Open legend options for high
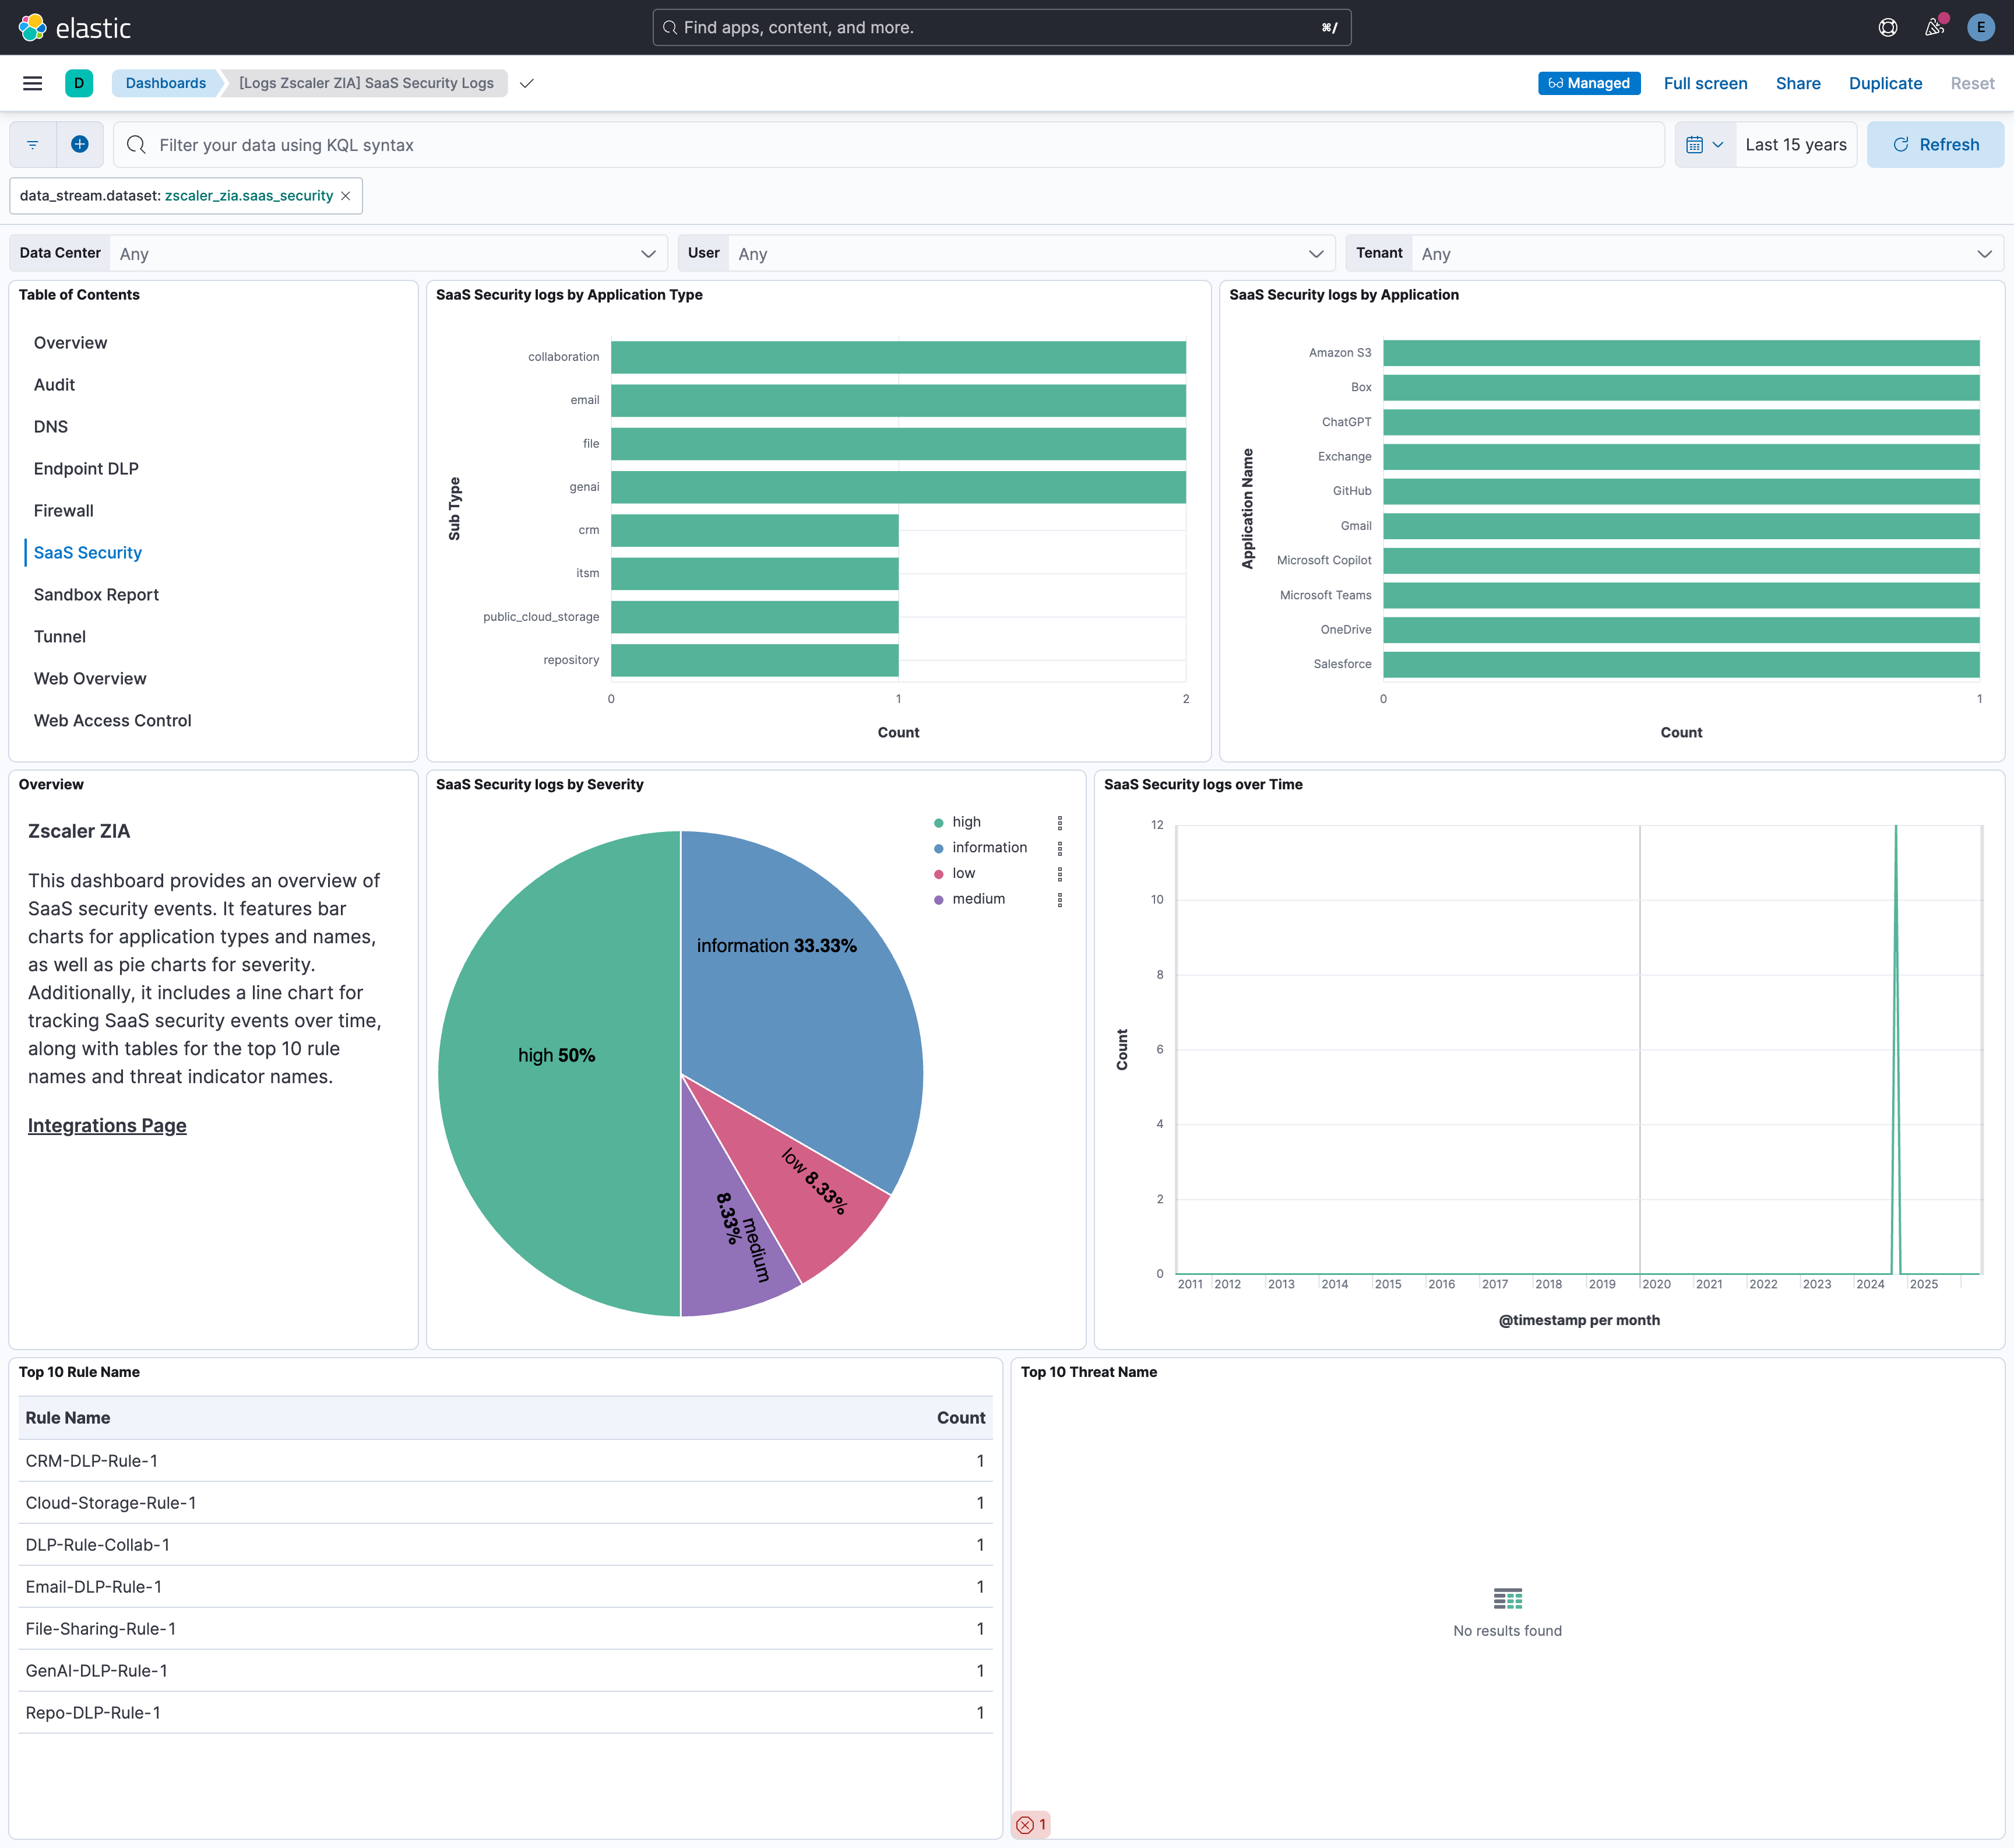 (1059, 823)
